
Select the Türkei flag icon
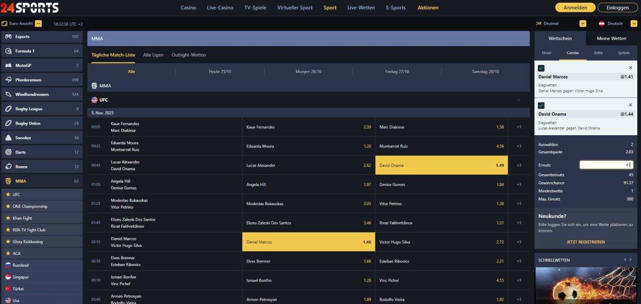coord(8,289)
